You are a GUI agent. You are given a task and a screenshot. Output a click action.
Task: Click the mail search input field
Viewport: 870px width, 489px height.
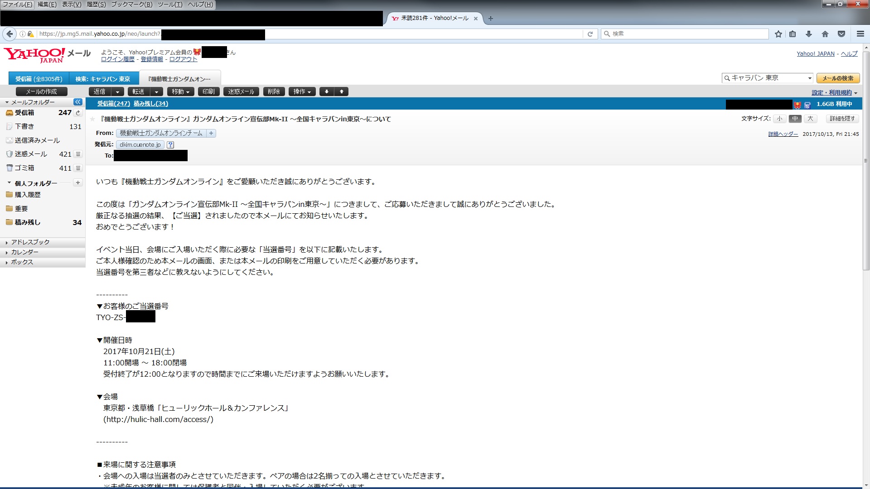click(x=766, y=78)
